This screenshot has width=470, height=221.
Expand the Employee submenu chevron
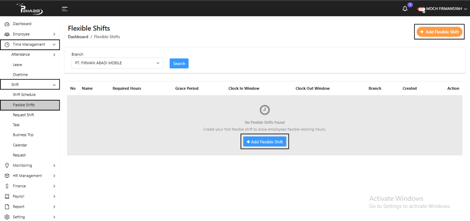tap(54, 34)
